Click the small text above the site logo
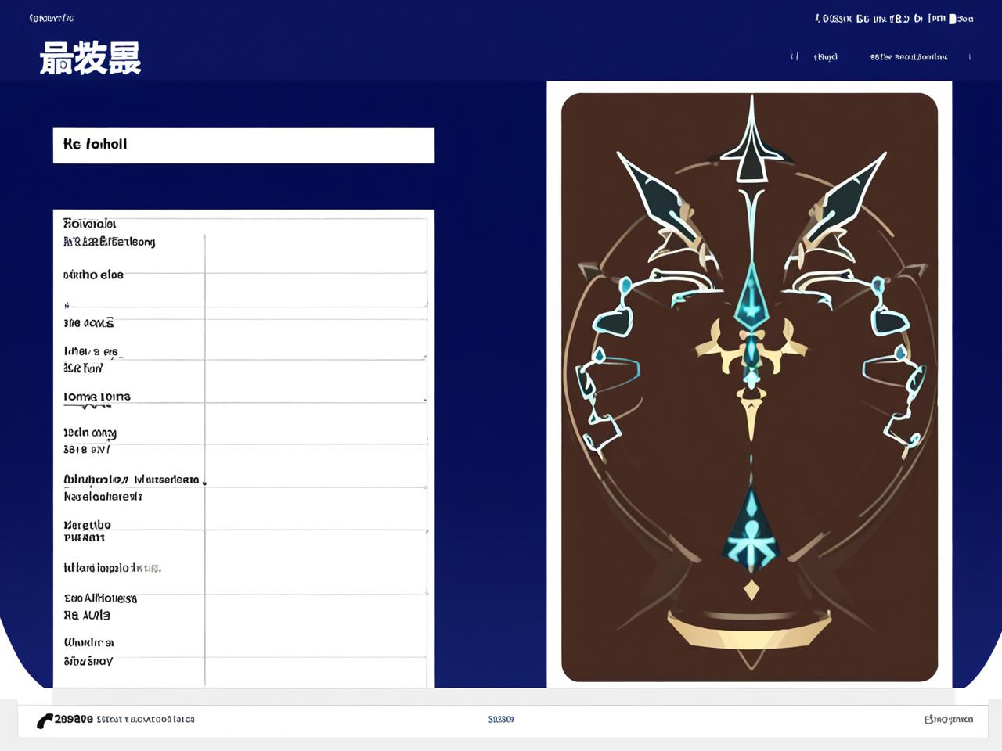 tap(52, 18)
